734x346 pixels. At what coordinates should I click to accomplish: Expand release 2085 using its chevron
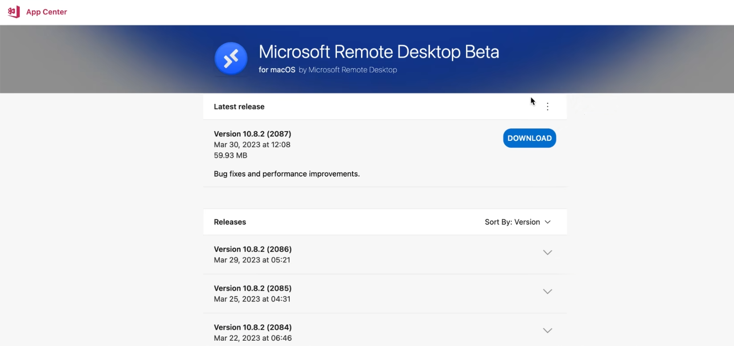click(547, 292)
